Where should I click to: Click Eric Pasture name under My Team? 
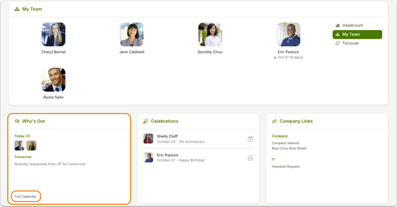pyautogui.click(x=288, y=52)
